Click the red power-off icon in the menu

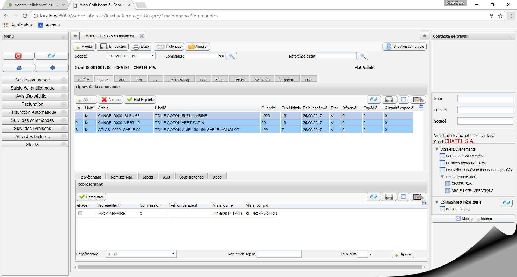[18, 56]
